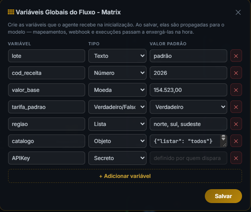Open the Número type dropdown

pyautogui.click(x=117, y=73)
